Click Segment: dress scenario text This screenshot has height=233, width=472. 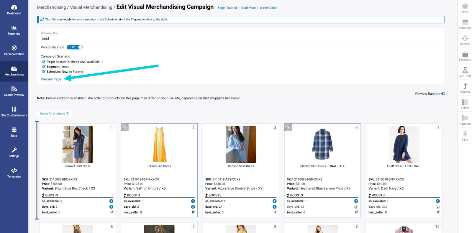pos(58,67)
